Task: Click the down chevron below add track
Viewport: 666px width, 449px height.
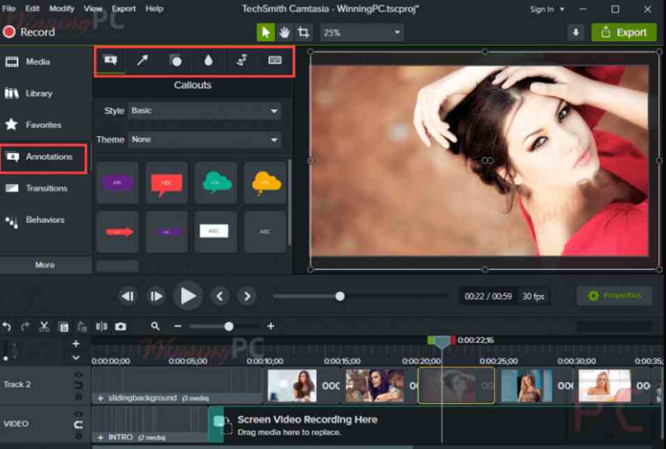Action: coord(76,358)
